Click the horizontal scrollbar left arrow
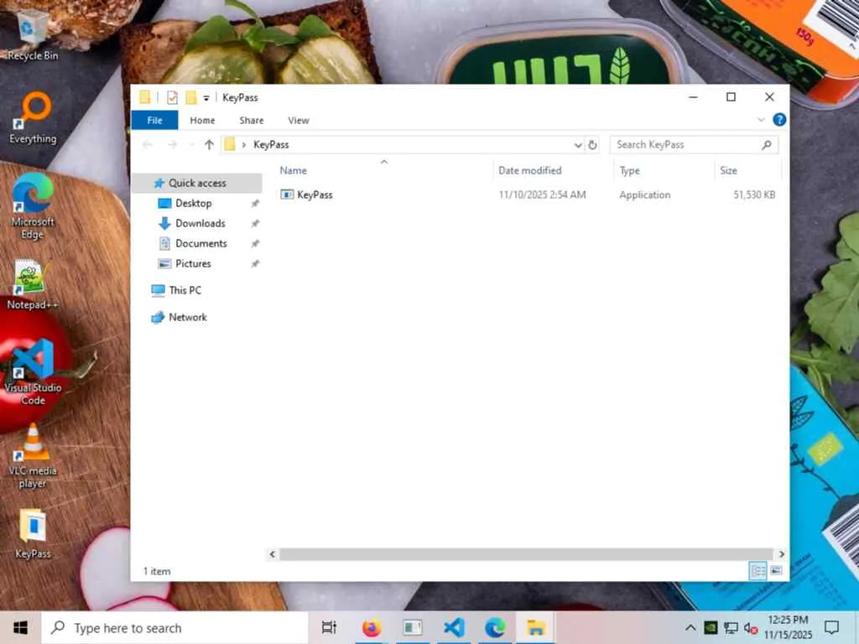The height and width of the screenshot is (644, 859). (x=273, y=554)
